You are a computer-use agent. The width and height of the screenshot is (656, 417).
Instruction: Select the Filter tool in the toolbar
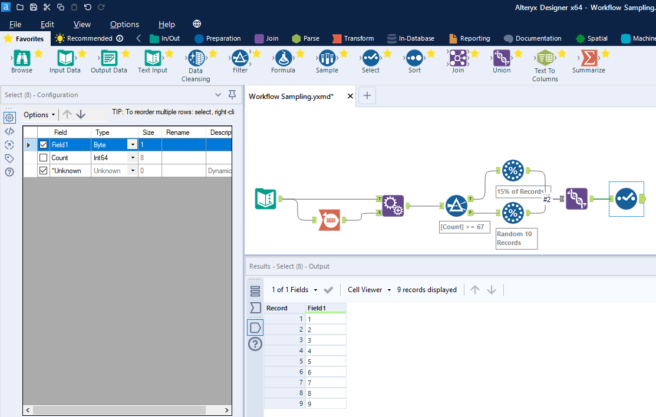coord(239,59)
